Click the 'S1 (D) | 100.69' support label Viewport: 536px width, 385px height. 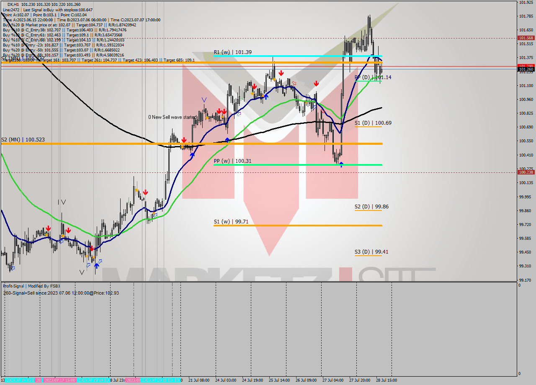coord(373,123)
